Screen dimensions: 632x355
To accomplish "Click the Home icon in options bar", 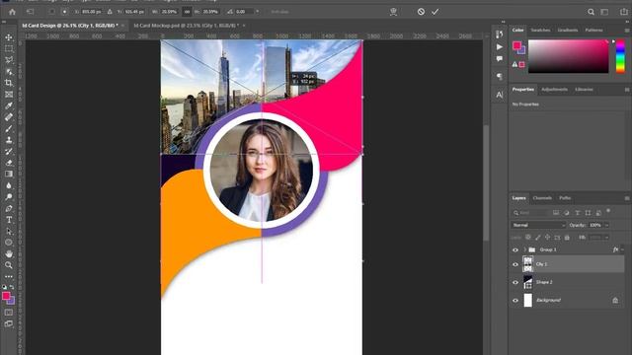I will [x=12, y=12].
